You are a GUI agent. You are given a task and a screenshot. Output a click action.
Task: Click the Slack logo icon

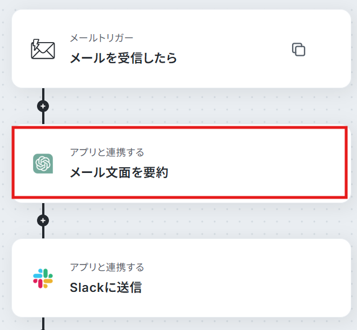click(x=43, y=278)
